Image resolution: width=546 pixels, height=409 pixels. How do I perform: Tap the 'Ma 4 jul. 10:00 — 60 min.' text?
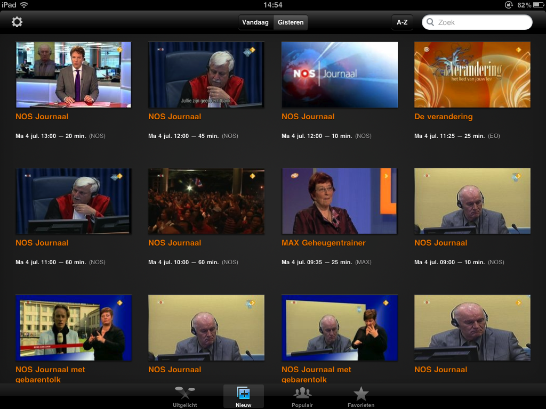[x=183, y=262]
